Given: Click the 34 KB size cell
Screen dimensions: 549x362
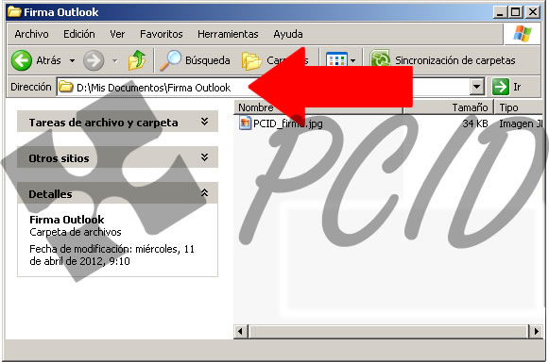Looking at the screenshot, I should coord(474,123).
